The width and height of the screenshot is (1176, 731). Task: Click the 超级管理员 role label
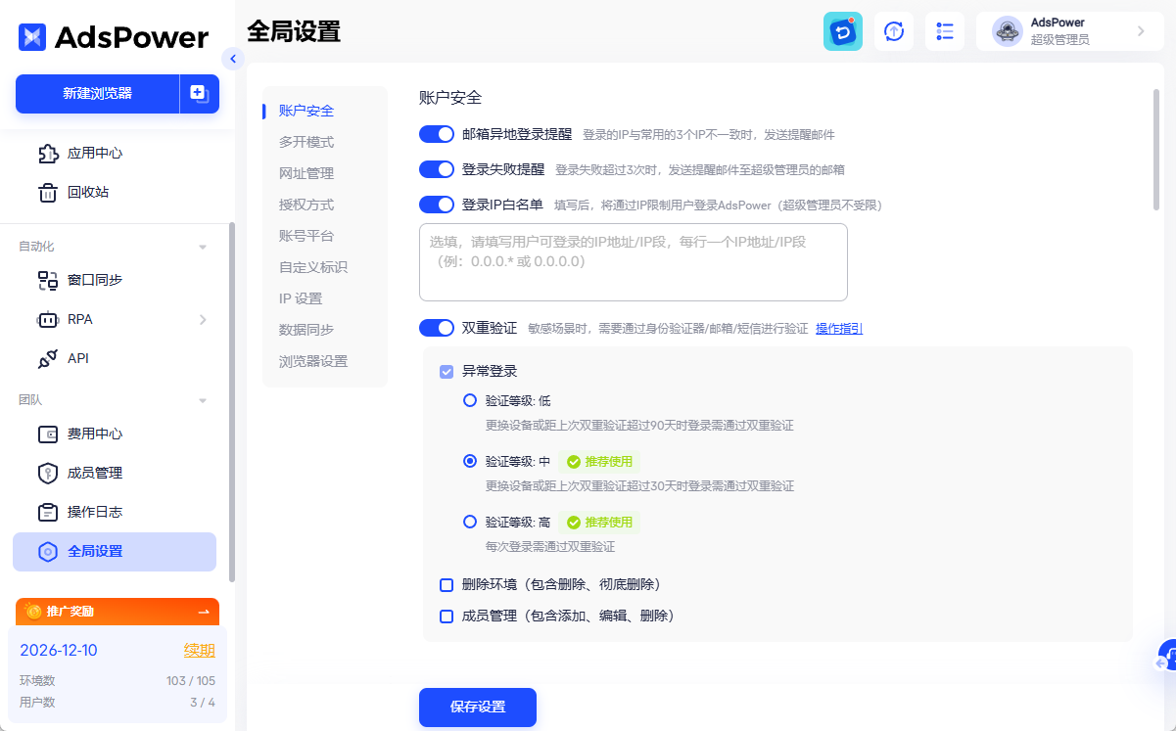point(1060,40)
